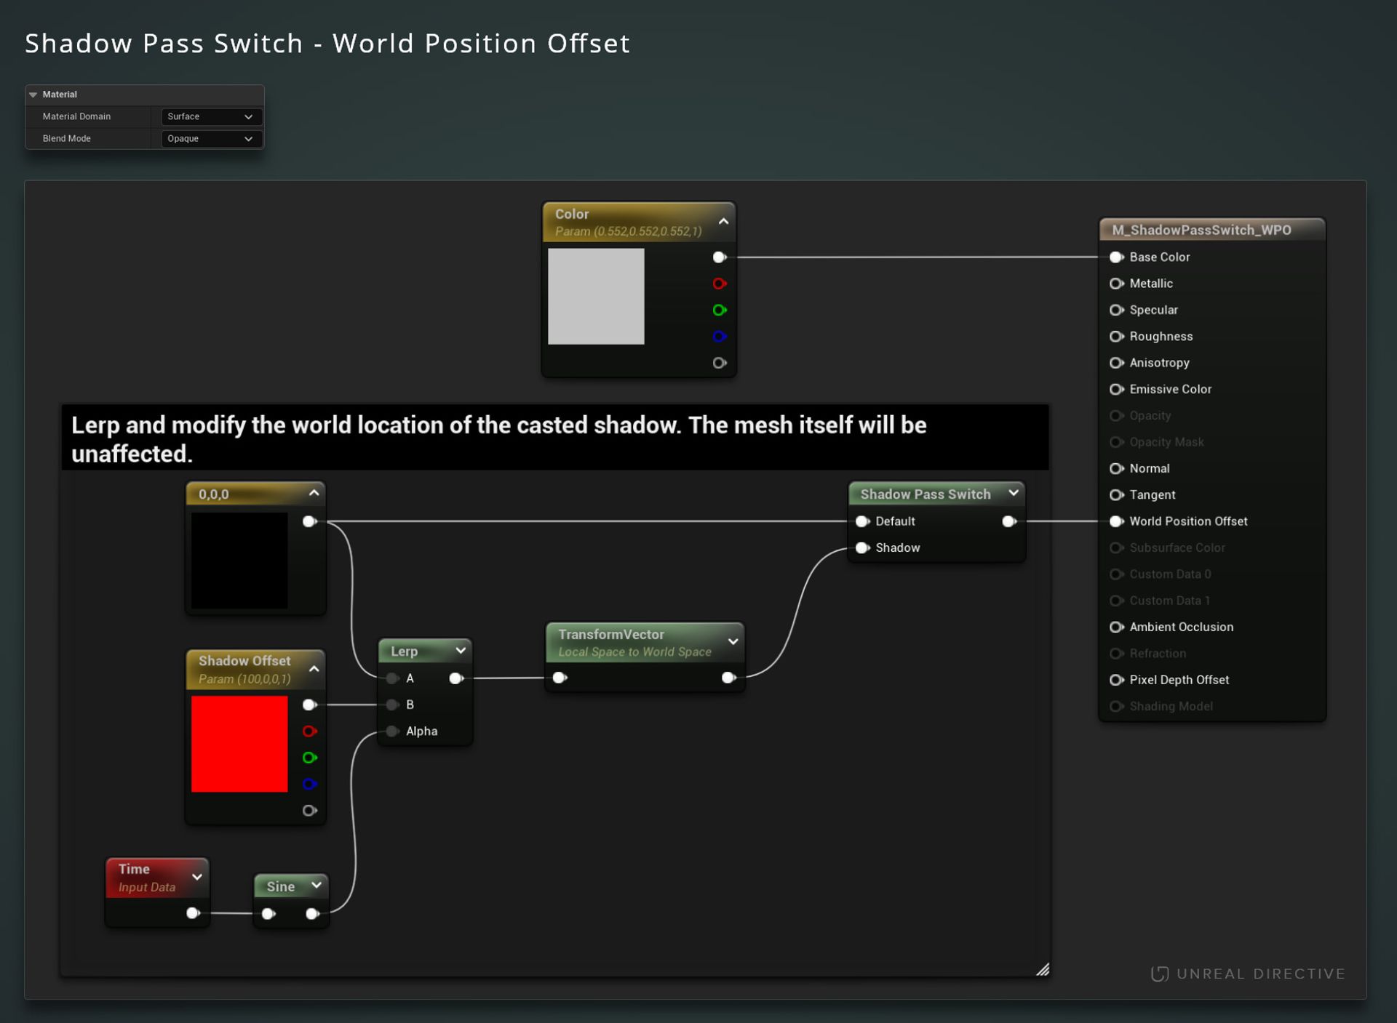
Task: Click the Normal input pin on the material node
Action: pyautogui.click(x=1117, y=468)
